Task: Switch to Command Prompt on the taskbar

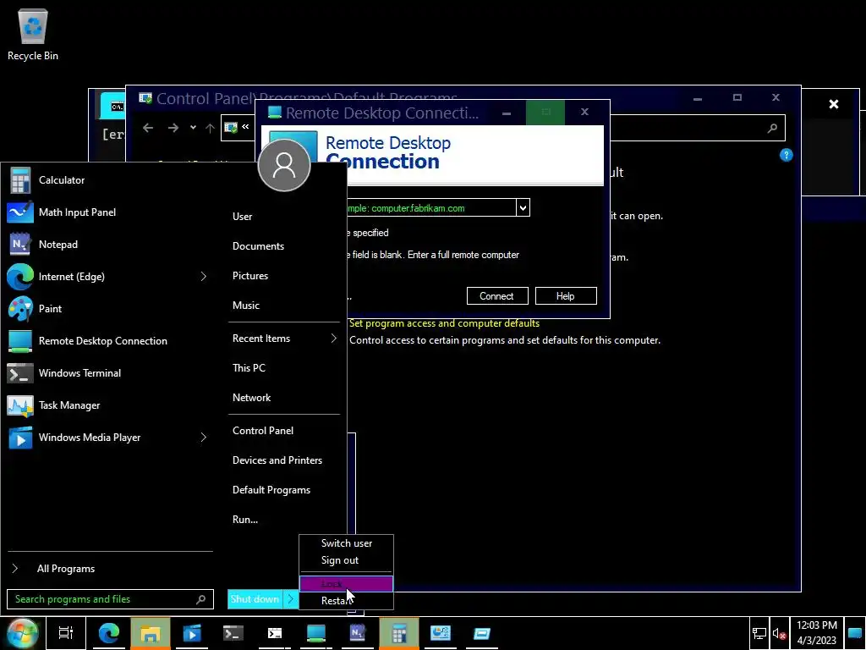Action: (275, 633)
